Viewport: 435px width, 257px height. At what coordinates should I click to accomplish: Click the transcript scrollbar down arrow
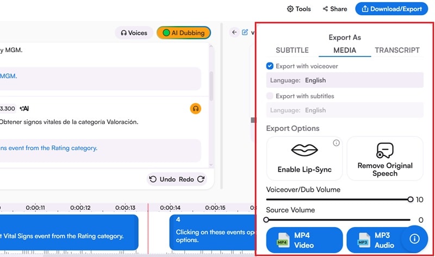[211, 165]
